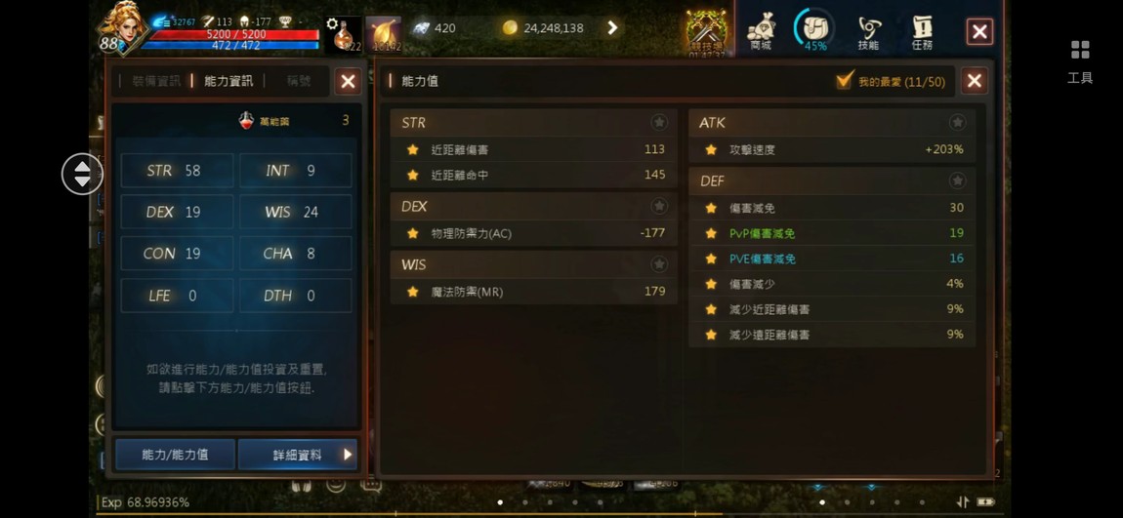
Task: Unfavorite the 攻擊速度 star
Action: 711,150
